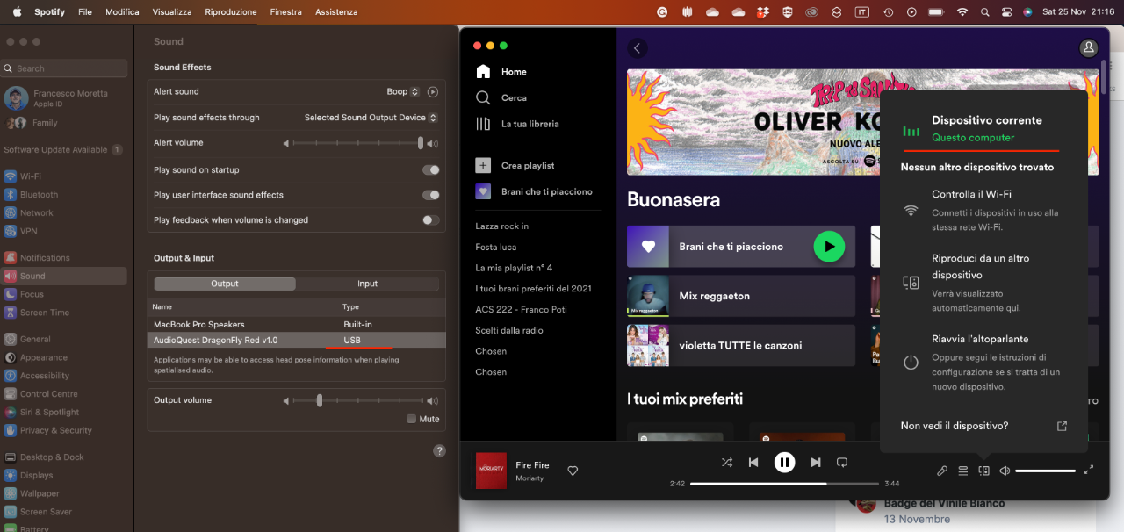Screen dimensions: 1124x532
Task: Play Brani che ti piacciono green button
Action: (x=829, y=247)
